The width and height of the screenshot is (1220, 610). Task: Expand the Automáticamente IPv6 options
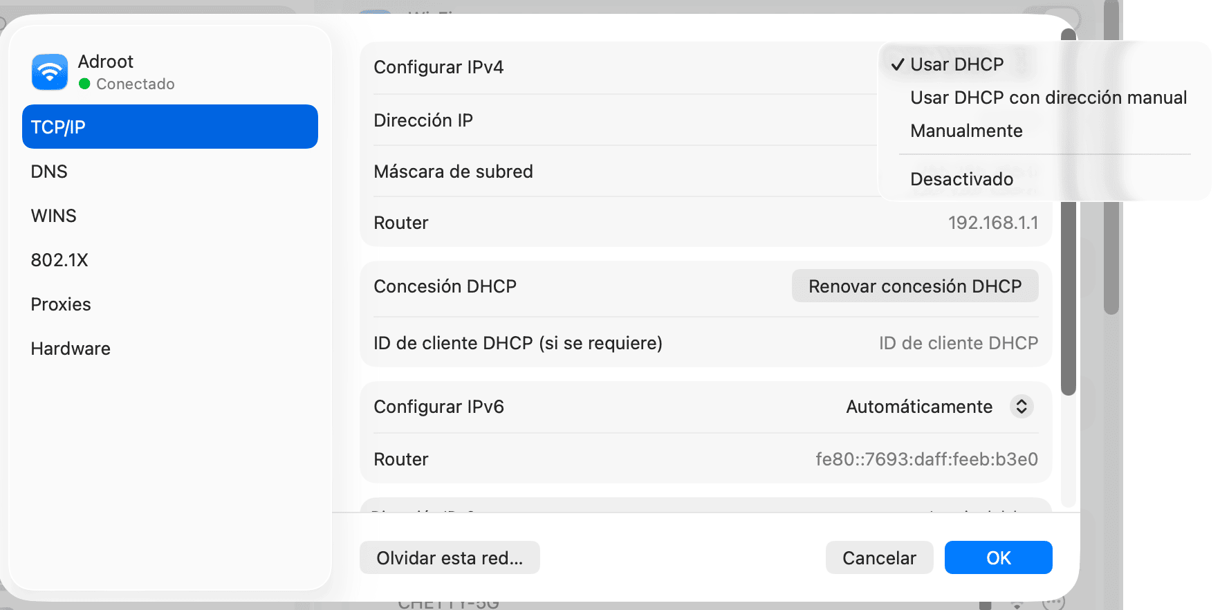tap(919, 407)
